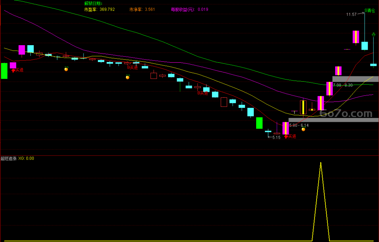Click the 市净率: 3.561 readout
The height and width of the screenshot is (242, 379).
[142, 9]
